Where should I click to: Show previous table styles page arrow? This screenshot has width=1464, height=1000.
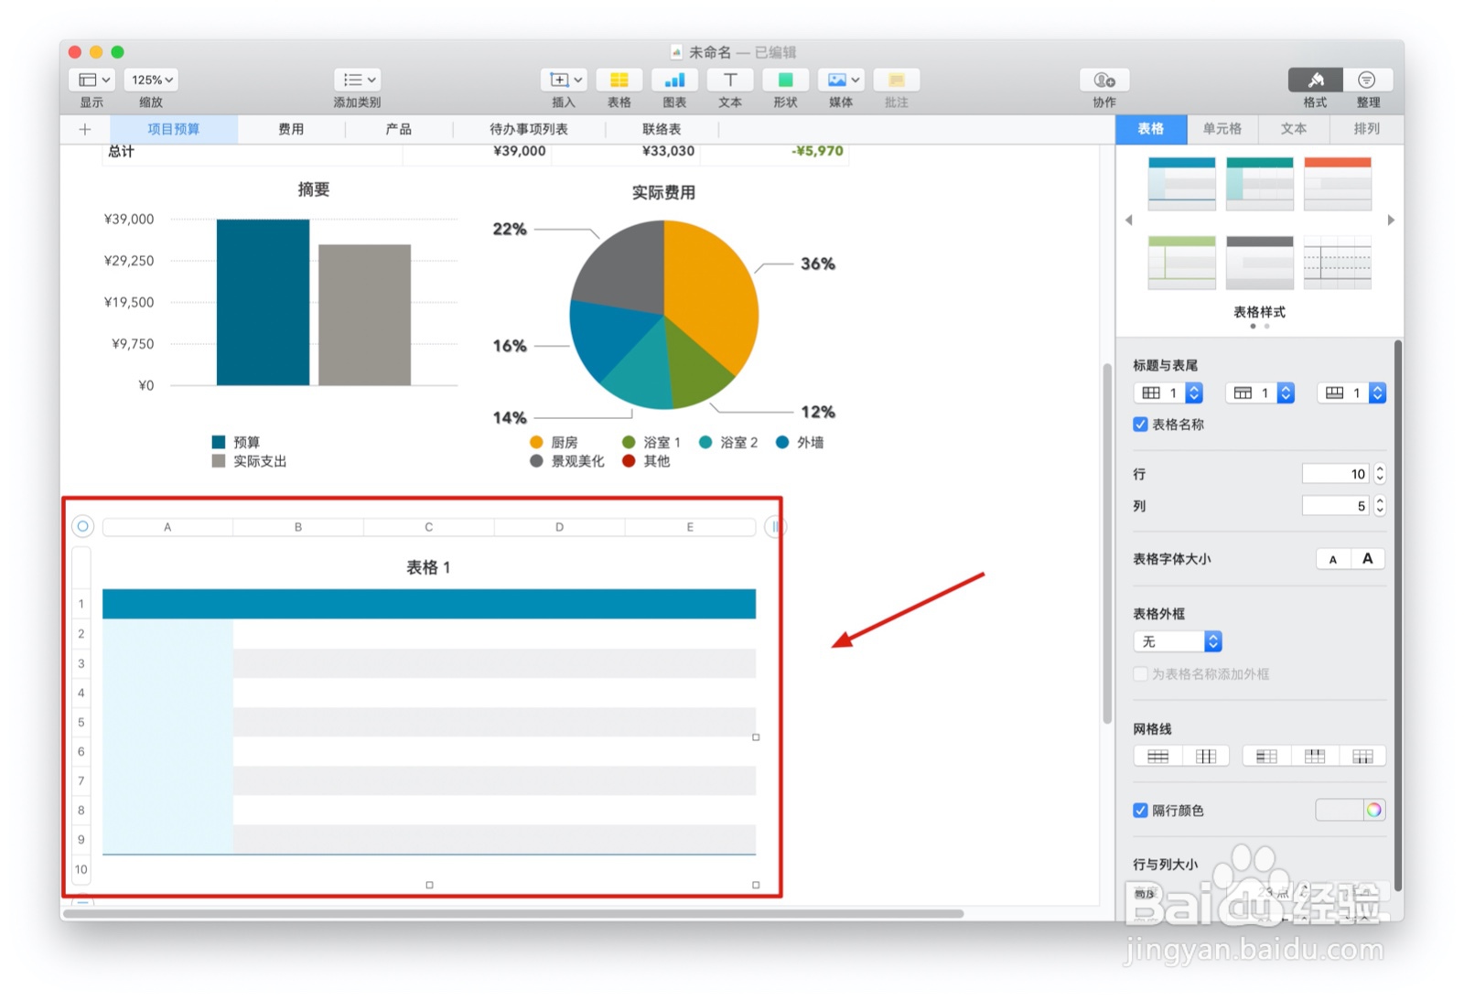tap(1128, 220)
